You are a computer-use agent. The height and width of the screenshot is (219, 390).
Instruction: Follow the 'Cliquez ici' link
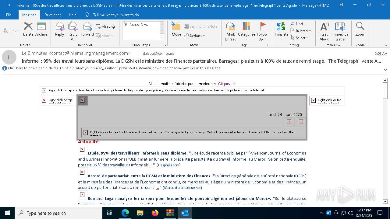pyautogui.click(x=227, y=84)
